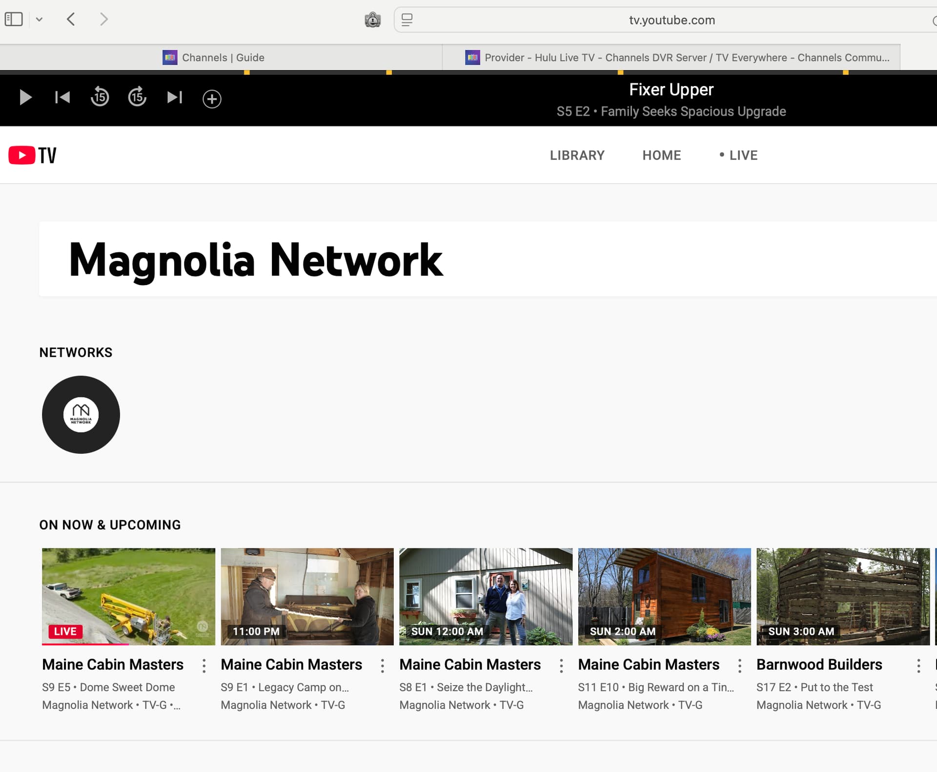
Task: Skip forward 15 seconds
Action: coord(137,98)
